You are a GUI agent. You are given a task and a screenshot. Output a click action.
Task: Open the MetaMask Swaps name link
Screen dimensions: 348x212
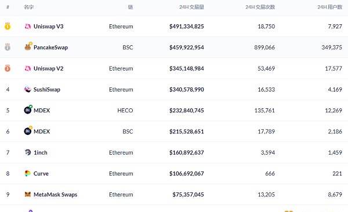point(56,195)
